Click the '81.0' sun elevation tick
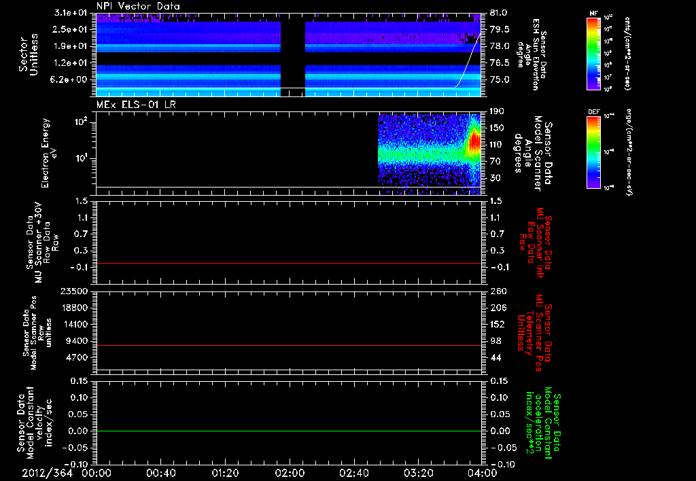 click(500, 13)
